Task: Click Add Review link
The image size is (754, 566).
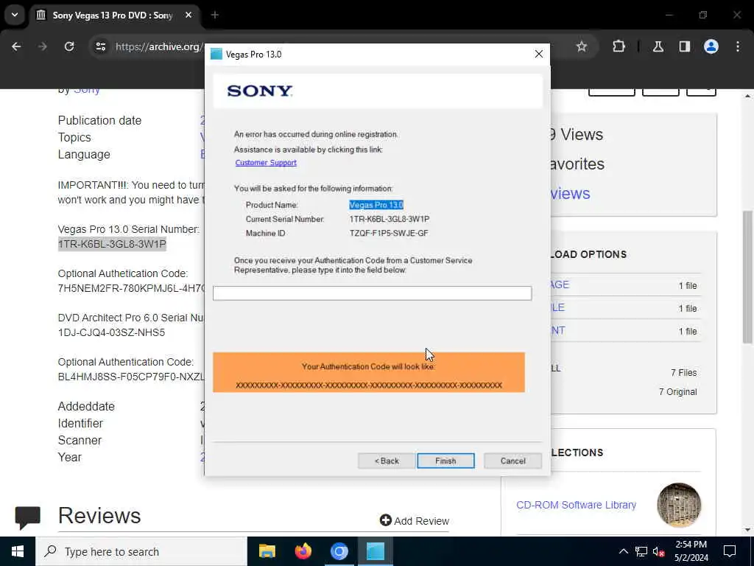Action: (415, 521)
